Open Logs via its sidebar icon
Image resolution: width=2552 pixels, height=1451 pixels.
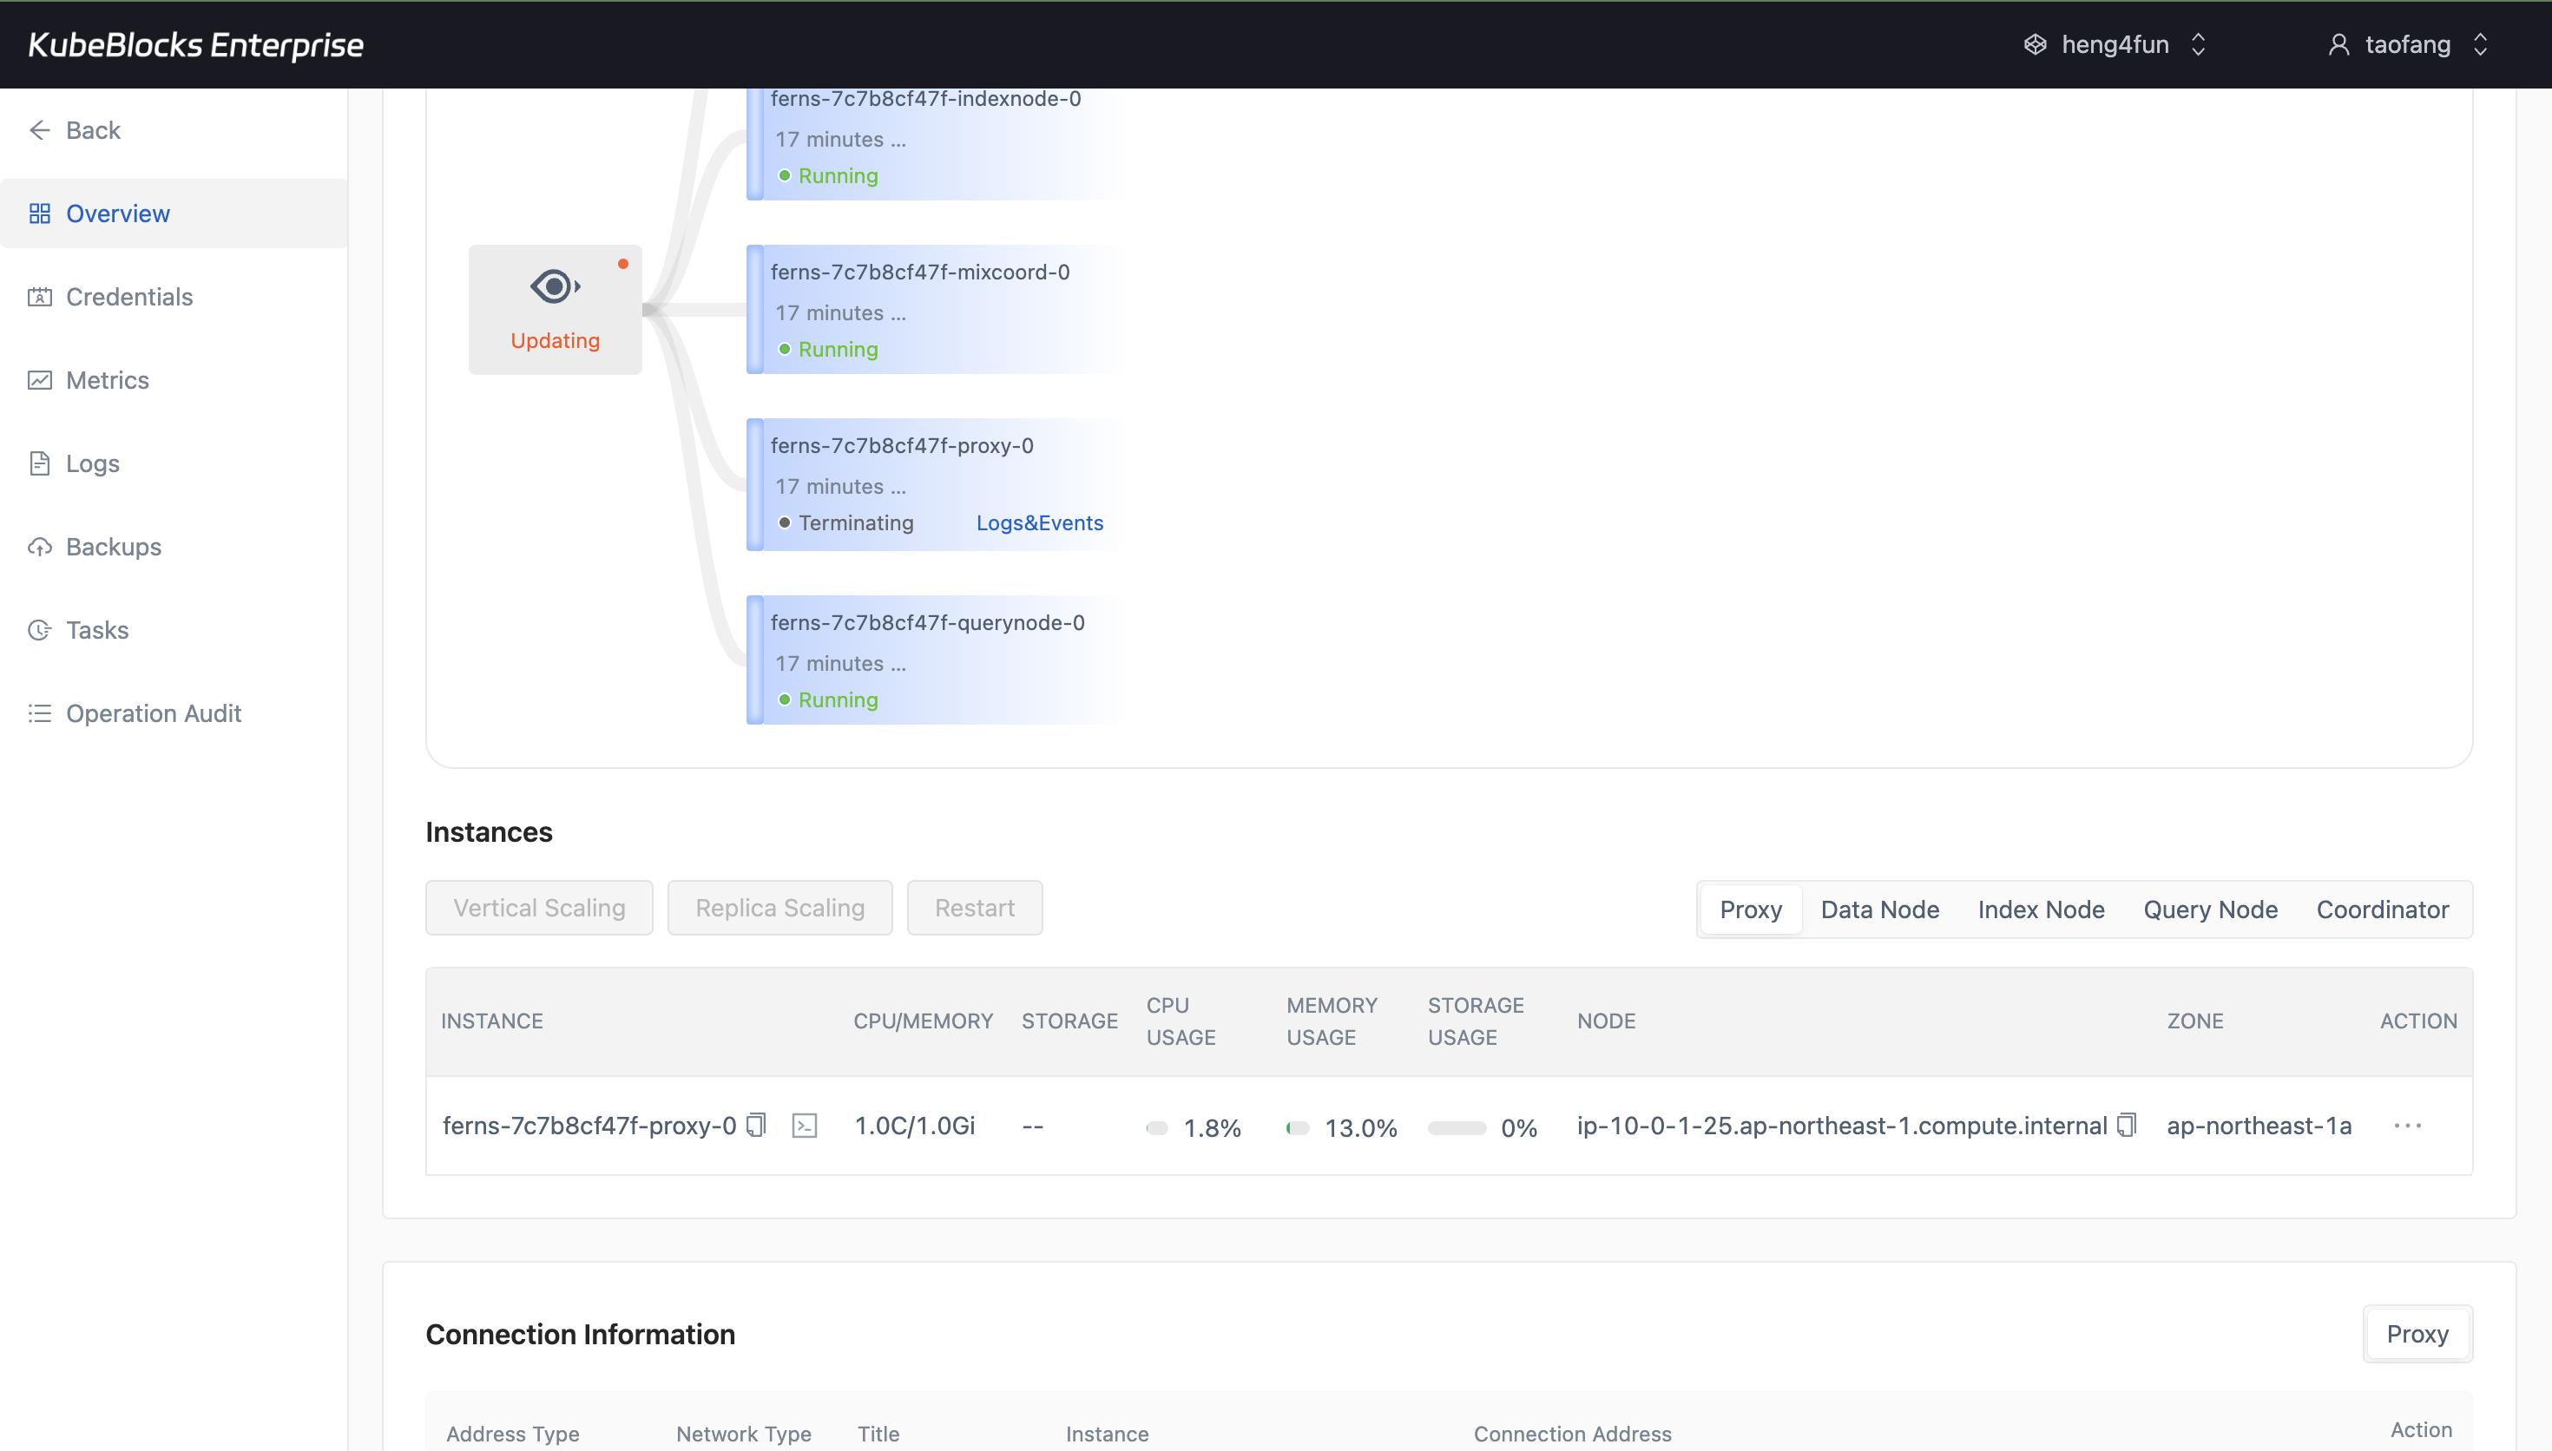pos(40,463)
